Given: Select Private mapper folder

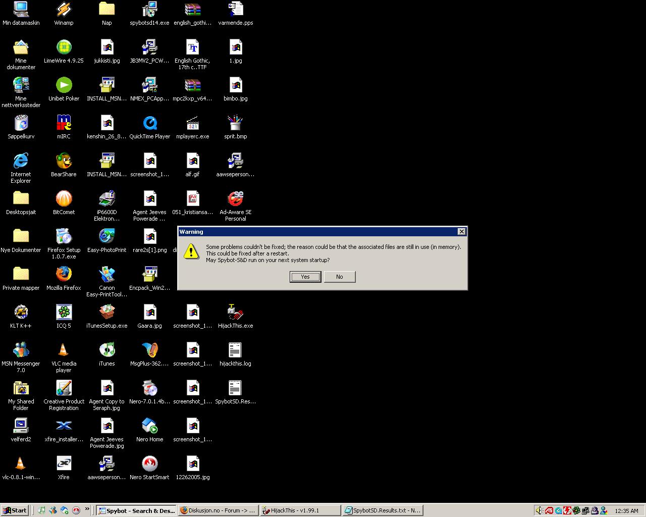Looking at the screenshot, I should [x=21, y=279].
